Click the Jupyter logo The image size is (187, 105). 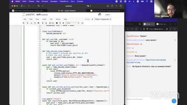(x=29, y=15)
